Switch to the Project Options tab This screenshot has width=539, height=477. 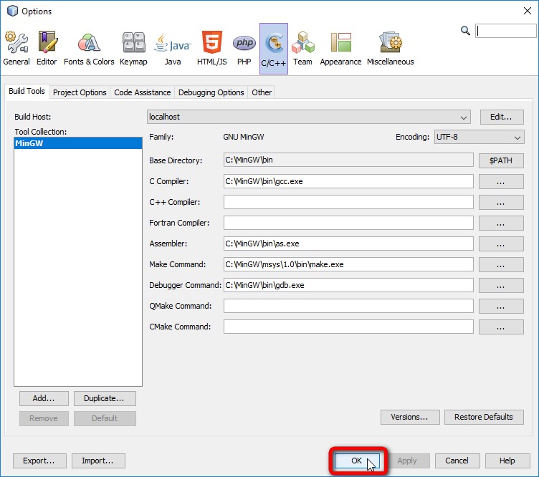click(80, 92)
